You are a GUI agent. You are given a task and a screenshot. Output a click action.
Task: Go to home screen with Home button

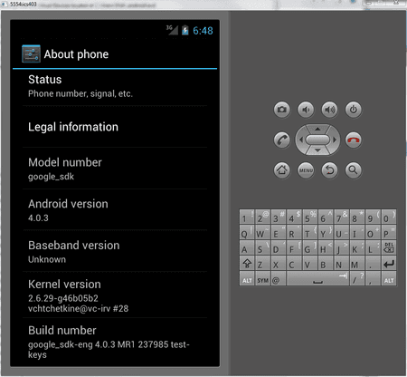tap(282, 170)
